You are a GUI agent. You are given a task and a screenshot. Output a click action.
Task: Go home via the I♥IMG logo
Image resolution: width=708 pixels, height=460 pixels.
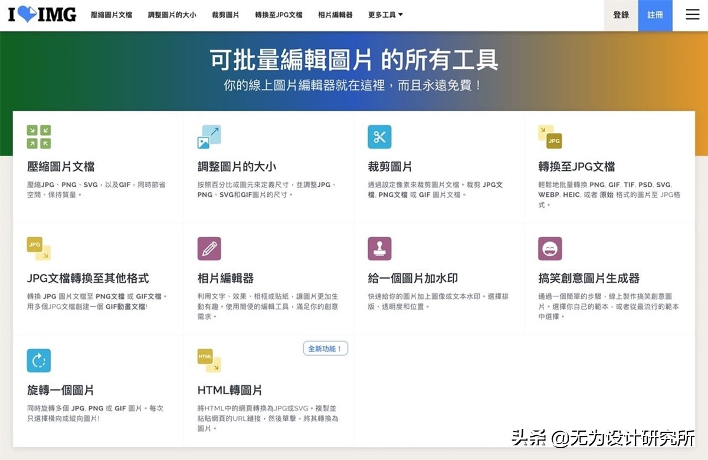42,15
